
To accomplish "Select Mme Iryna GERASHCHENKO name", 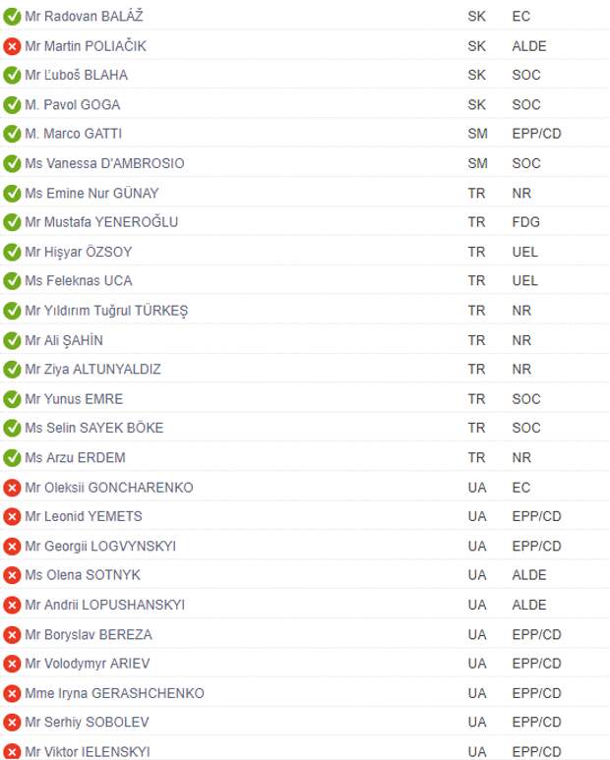I will coord(114,693).
